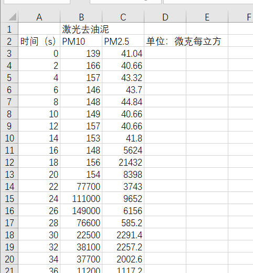Click the 单位：微克每立方 cell

pos(183,41)
